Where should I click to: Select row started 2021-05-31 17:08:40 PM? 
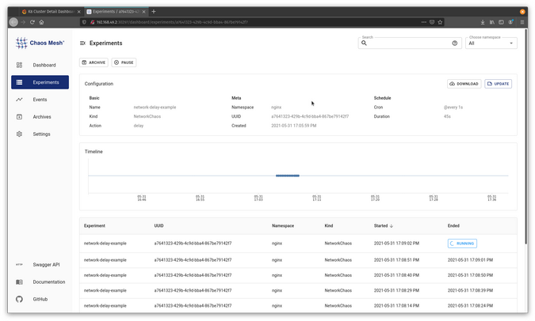coord(298,276)
